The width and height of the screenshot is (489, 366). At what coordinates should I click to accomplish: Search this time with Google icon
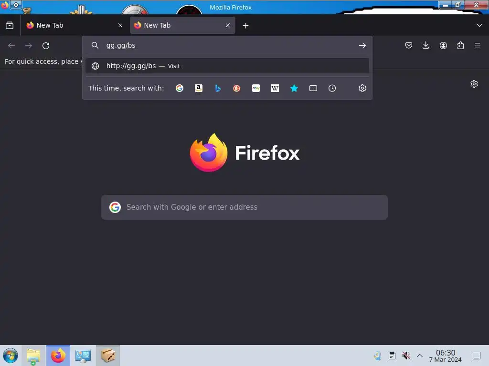pos(180,88)
